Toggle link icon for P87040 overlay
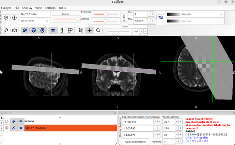Image resolution: width=235 pixels, height=145 pixels. [x=14, y=121]
